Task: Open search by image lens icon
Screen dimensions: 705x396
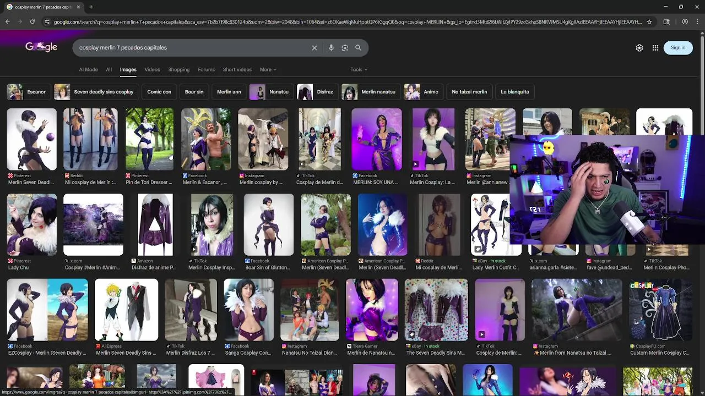Action: [345, 48]
